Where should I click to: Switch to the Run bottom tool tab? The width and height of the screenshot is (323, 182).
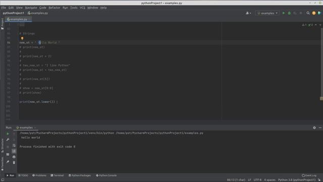click(x=10, y=175)
